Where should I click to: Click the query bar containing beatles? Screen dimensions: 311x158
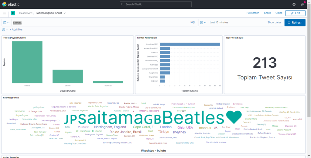[x=100, y=23]
